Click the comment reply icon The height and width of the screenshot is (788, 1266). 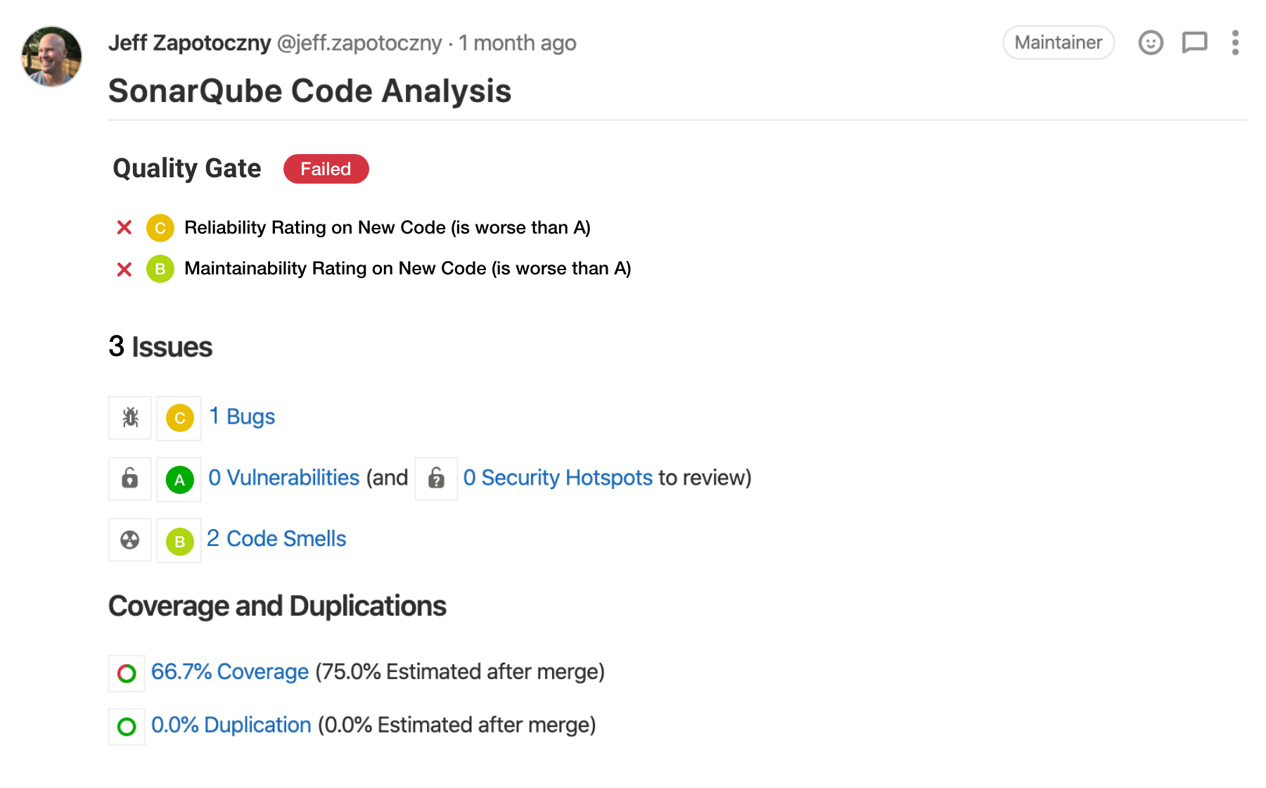1194,43
